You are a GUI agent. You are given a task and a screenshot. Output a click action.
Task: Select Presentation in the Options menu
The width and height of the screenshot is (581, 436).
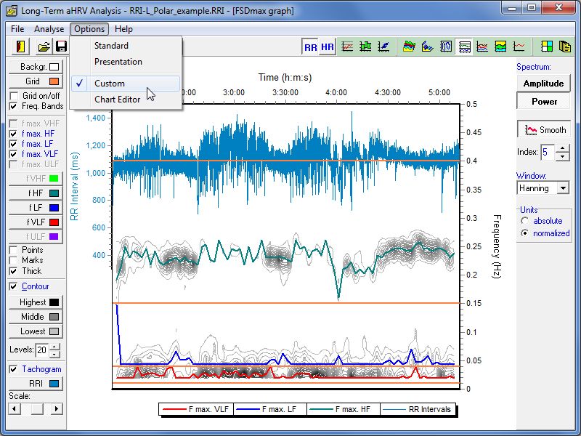click(x=118, y=62)
